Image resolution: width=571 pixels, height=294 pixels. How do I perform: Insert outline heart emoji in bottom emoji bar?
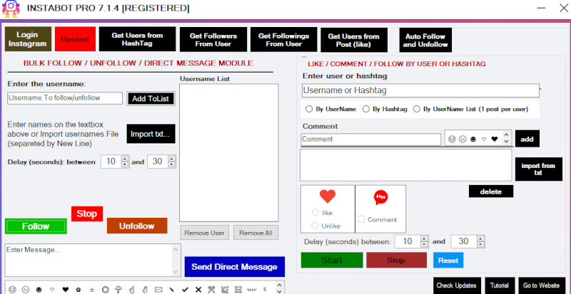click(x=52, y=290)
